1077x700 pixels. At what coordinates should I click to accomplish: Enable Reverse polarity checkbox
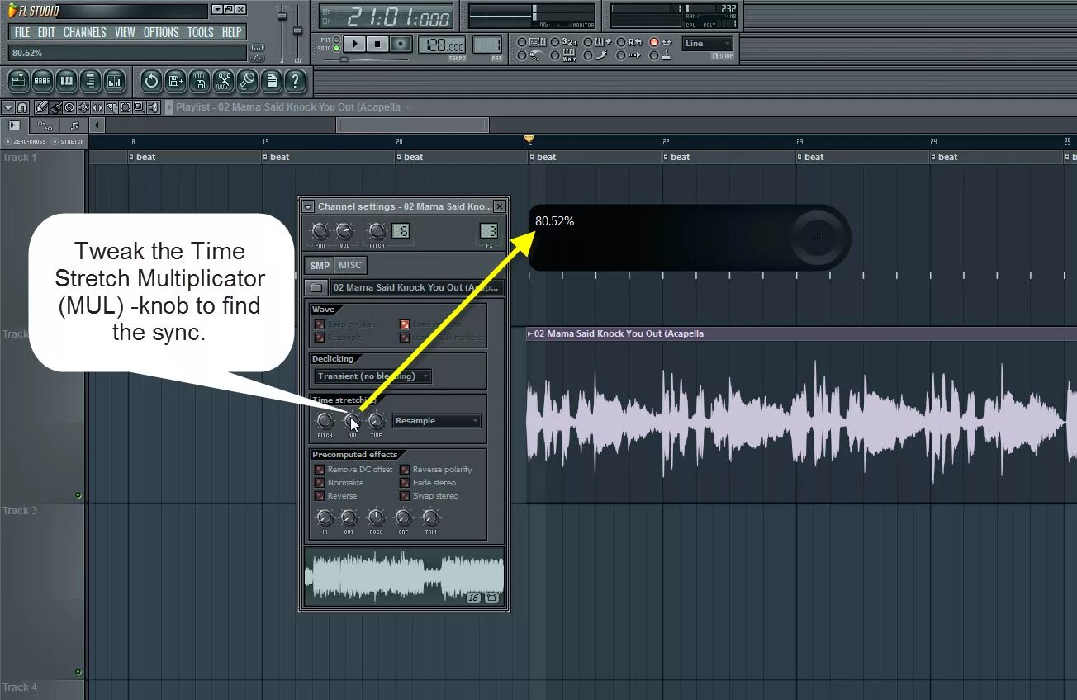[405, 470]
